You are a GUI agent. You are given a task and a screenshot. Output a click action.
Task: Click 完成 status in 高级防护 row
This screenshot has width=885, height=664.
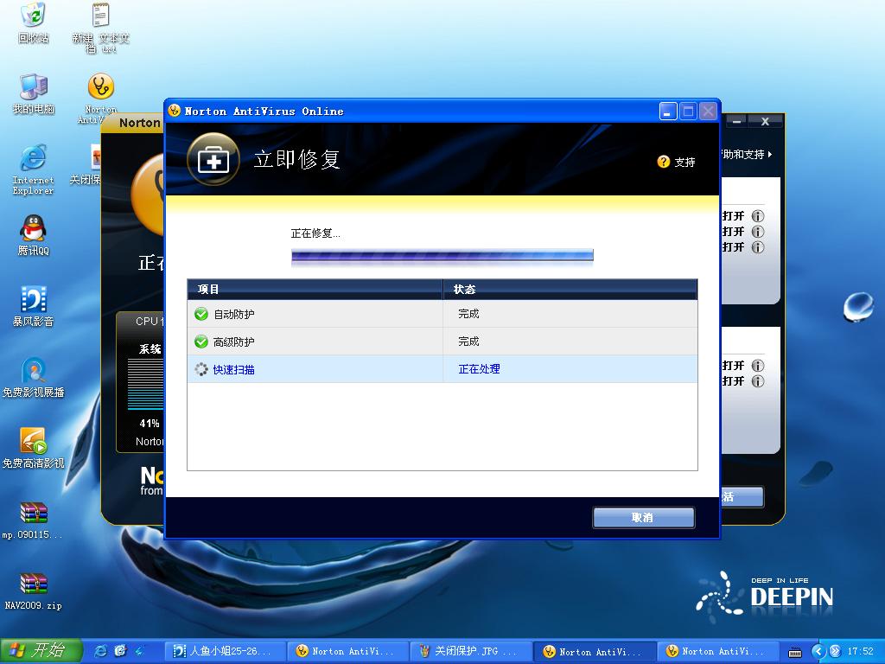[468, 342]
